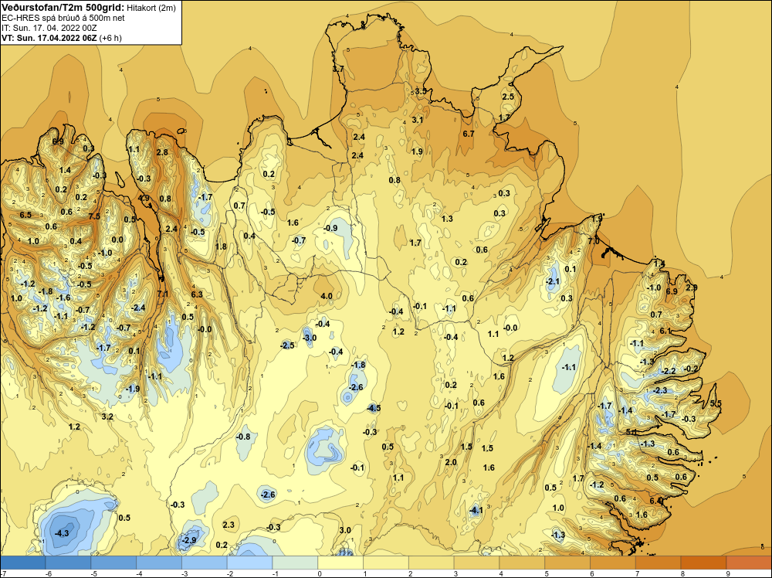Click the initial time "IT: Sun. 17. 04. 2022 00Z"
This screenshot has width=772, height=578.
click(49, 28)
